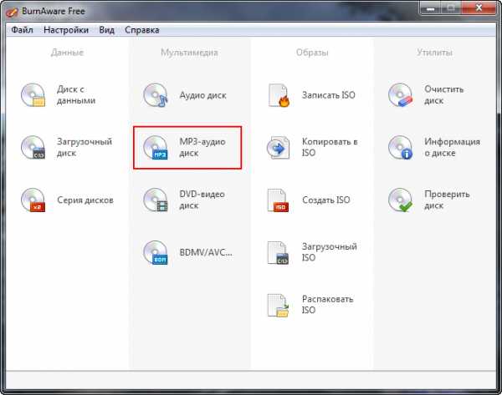Click the Серия дисков disc icon
Image resolution: width=502 pixels, height=395 pixels.
coord(33,200)
